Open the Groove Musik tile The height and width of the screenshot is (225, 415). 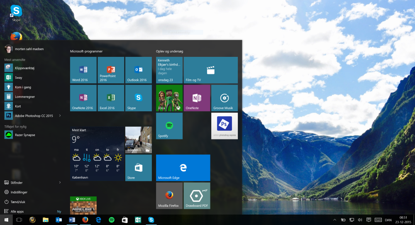click(x=225, y=98)
